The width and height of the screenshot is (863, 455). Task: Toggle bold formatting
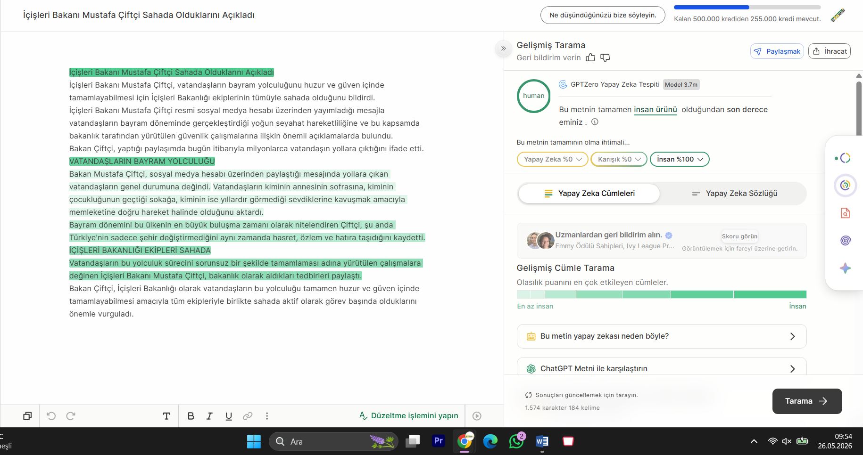(191, 416)
